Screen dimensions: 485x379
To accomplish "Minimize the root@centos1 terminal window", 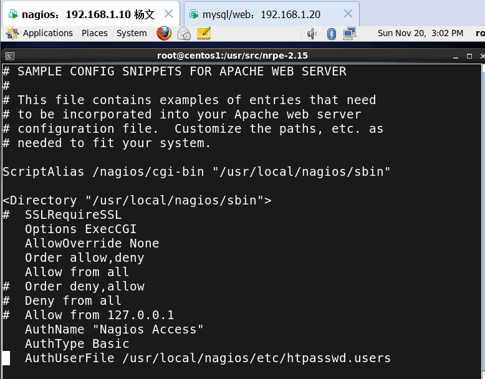I will pos(456,56).
